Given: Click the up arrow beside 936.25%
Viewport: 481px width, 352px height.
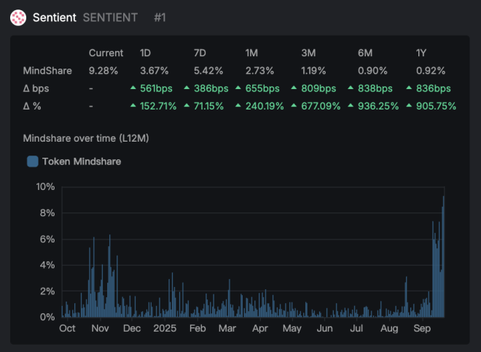Looking at the screenshot, I should pos(351,105).
